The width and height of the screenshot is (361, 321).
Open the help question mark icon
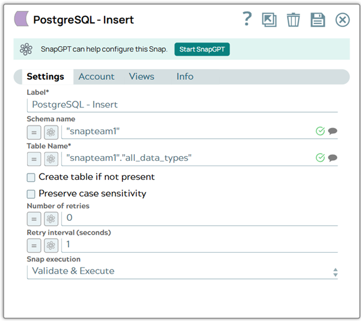(x=247, y=19)
